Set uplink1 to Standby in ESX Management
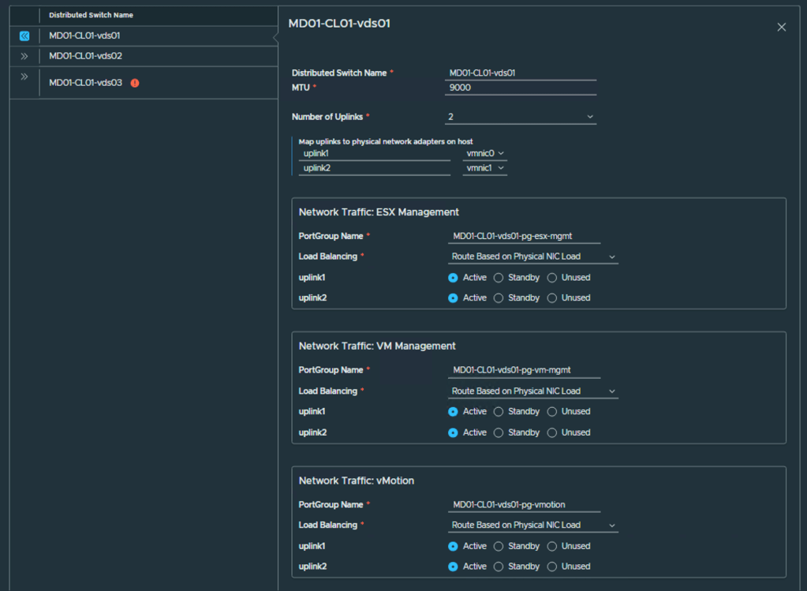Viewport: 807px width, 591px height. pyautogui.click(x=498, y=277)
